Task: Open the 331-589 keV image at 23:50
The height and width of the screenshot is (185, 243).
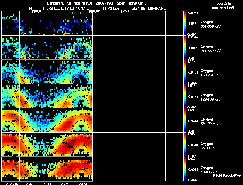Action: pyautogui.click(x=65, y=23)
